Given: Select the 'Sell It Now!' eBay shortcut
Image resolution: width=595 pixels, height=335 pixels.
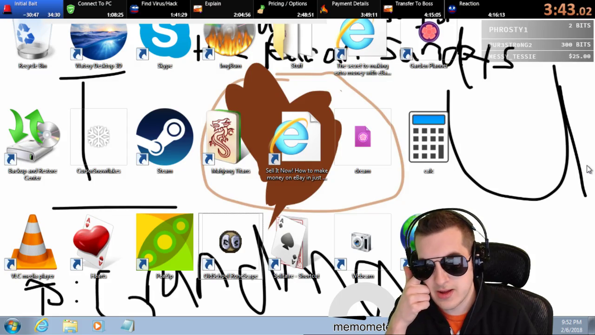Looking at the screenshot, I should (297, 145).
